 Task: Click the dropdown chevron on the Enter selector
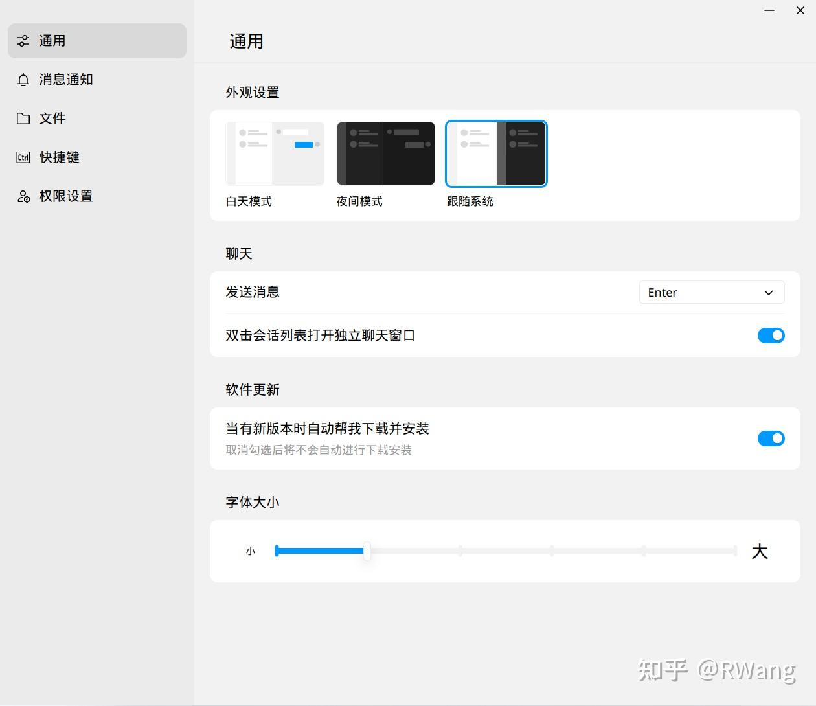click(x=769, y=292)
